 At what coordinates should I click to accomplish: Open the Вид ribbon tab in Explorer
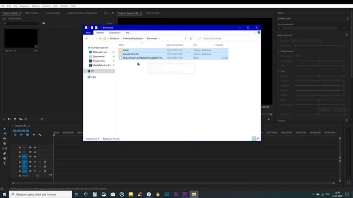127,32
